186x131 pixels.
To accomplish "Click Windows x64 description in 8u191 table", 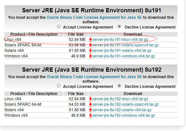I will click(x=16, y=56).
